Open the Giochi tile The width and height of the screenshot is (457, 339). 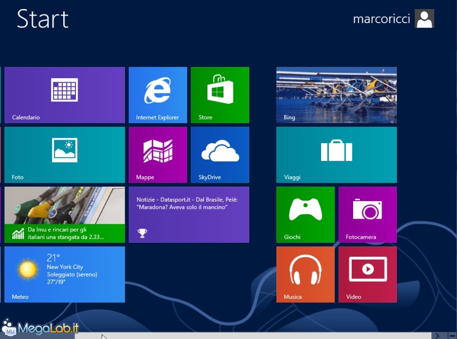pyautogui.click(x=305, y=214)
